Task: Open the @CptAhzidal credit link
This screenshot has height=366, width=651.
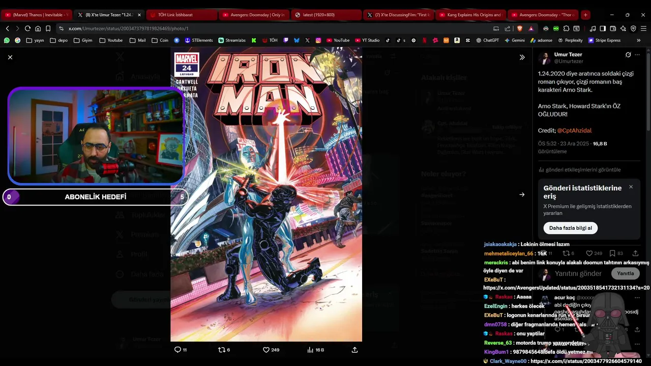Action: click(574, 131)
